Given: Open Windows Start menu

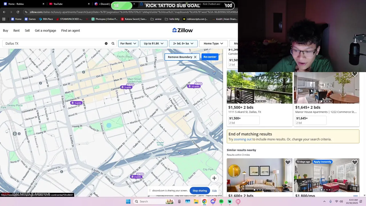Looking at the screenshot, I should (x=128, y=201).
